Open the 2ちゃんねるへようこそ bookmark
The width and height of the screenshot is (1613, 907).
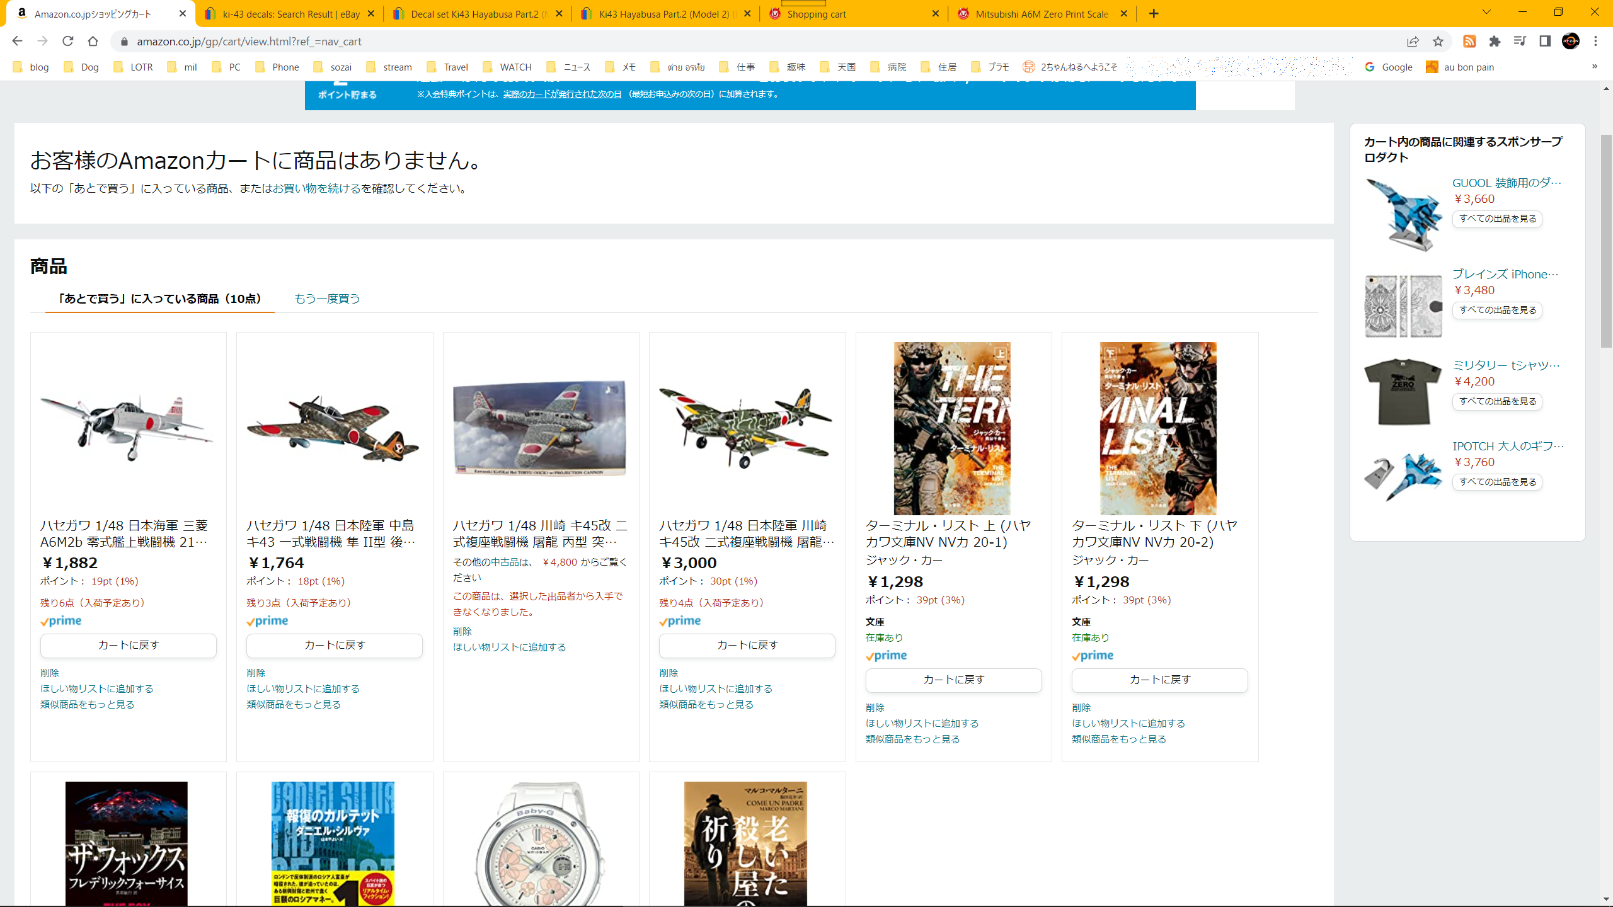1070,67
